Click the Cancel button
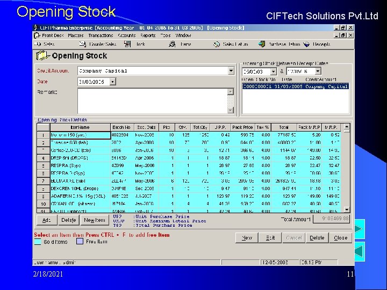This screenshot has width=387, height=290. pyautogui.click(x=293, y=238)
